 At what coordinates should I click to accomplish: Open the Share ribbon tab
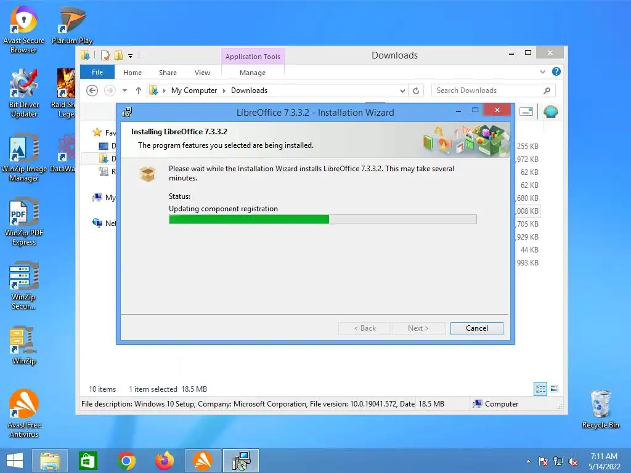(x=168, y=73)
